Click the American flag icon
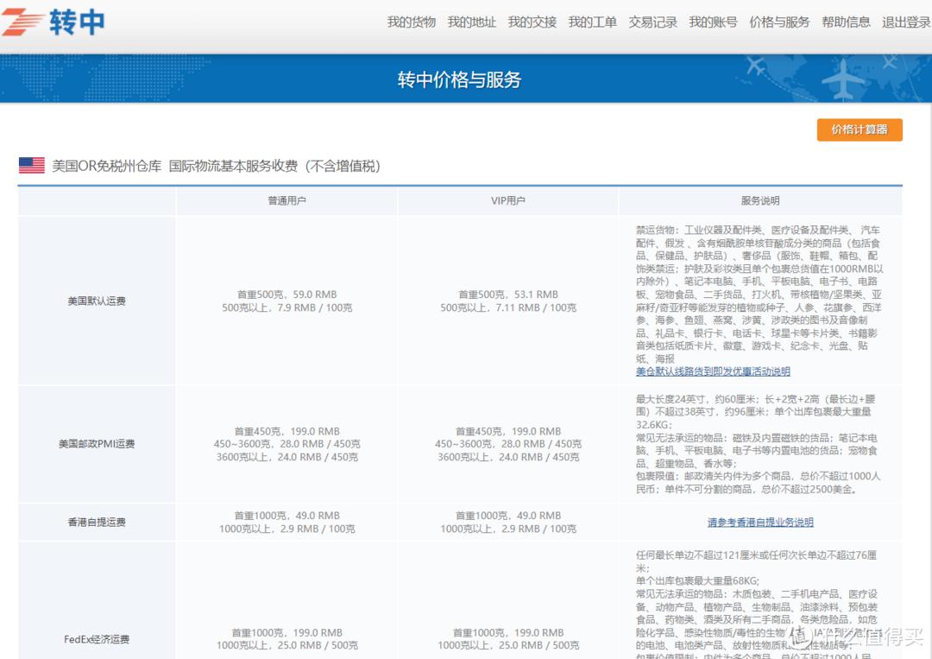Screen dimensions: 932x659 pyautogui.click(x=31, y=164)
